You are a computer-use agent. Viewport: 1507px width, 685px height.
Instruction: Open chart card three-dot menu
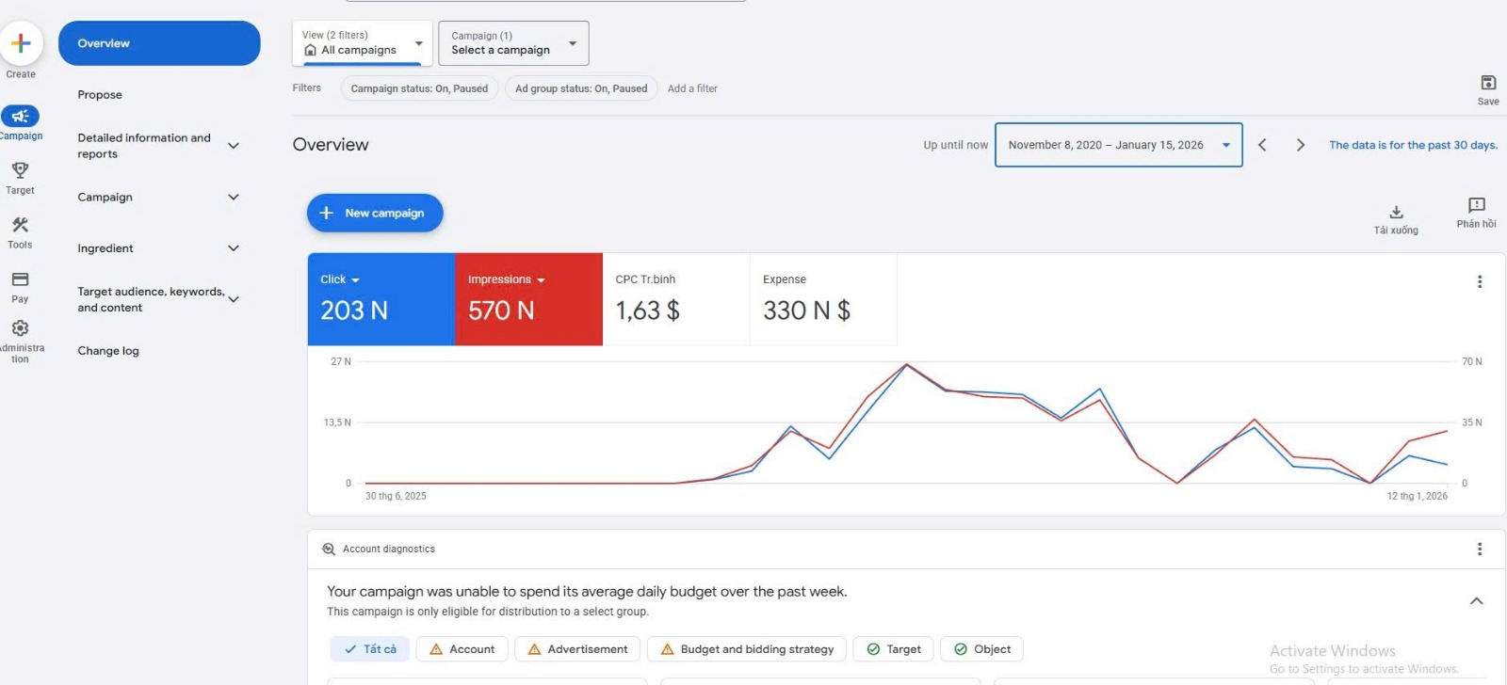(1479, 281)
